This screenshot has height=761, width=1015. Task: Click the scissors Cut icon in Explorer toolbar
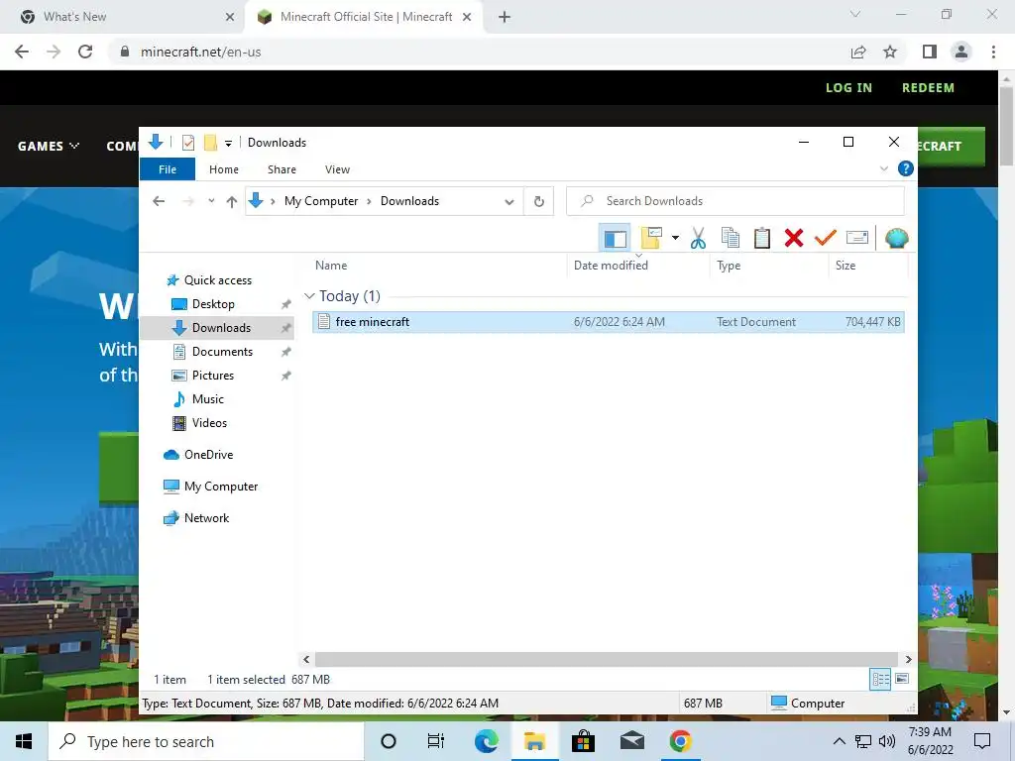(x=698, y=238)
